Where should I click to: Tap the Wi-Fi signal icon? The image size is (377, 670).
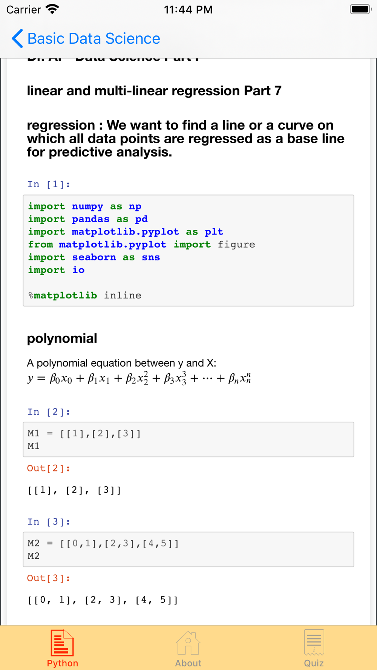pos(52,9)
